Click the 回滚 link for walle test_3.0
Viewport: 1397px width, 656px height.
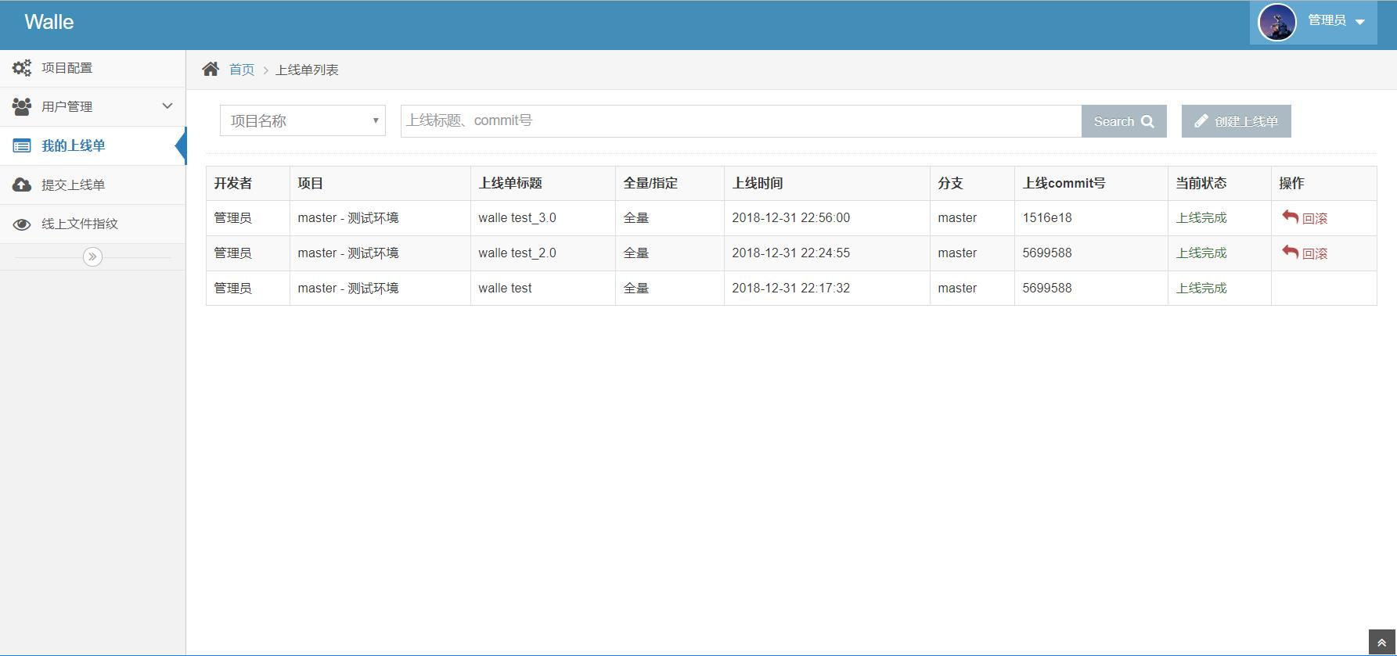point(1315,218)
